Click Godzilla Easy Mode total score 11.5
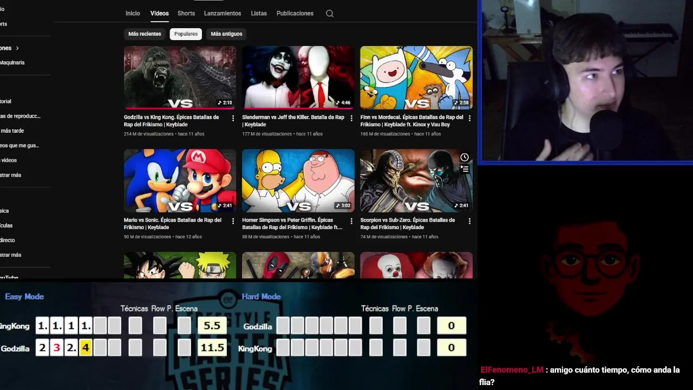The height and width of the screenshot is (390, 693). tap(212, 348)
